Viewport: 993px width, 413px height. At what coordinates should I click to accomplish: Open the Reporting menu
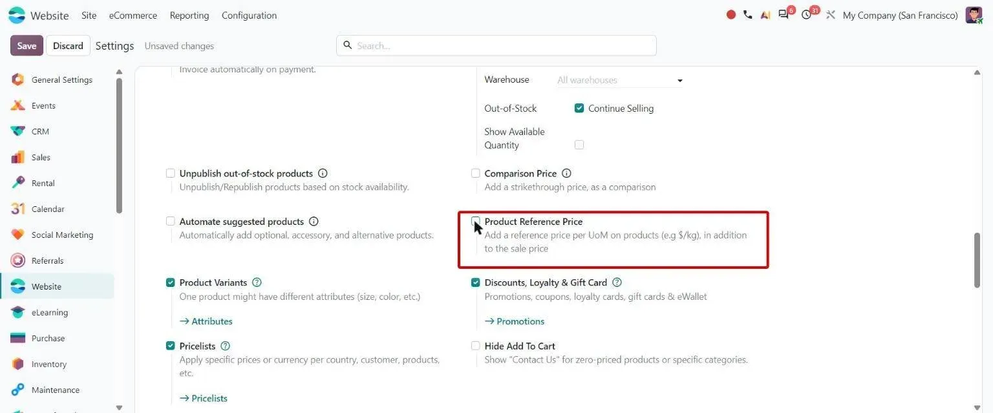coord(189,15)
